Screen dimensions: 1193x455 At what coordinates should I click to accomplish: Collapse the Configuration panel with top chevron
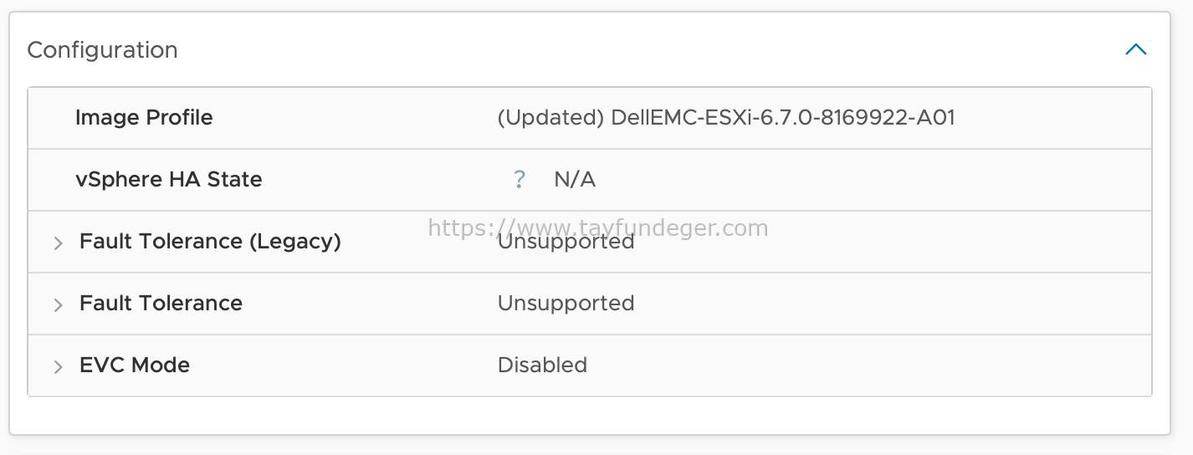[1135, 49]
